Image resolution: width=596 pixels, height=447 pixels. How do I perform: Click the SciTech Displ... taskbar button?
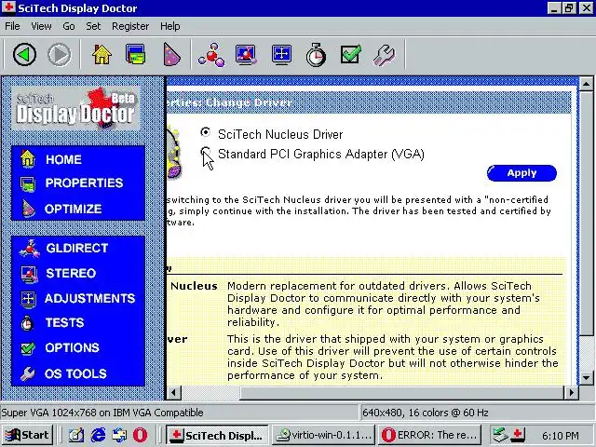pyautogui.click(x=217, y=435)
